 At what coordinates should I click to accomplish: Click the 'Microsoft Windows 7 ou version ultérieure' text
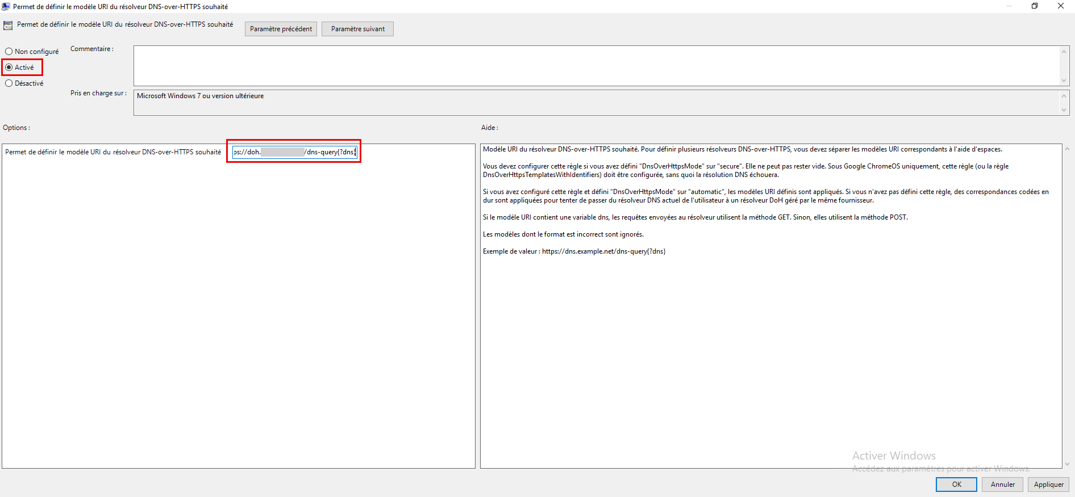pos(200,96)
